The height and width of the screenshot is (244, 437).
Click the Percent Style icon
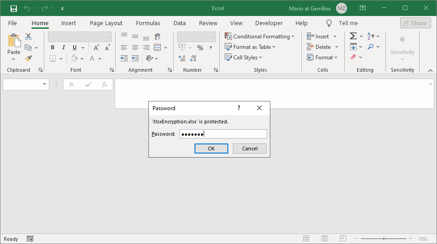200,48
